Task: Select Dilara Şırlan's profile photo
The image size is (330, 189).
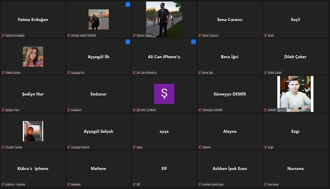Action: click(x=33, y=57)
